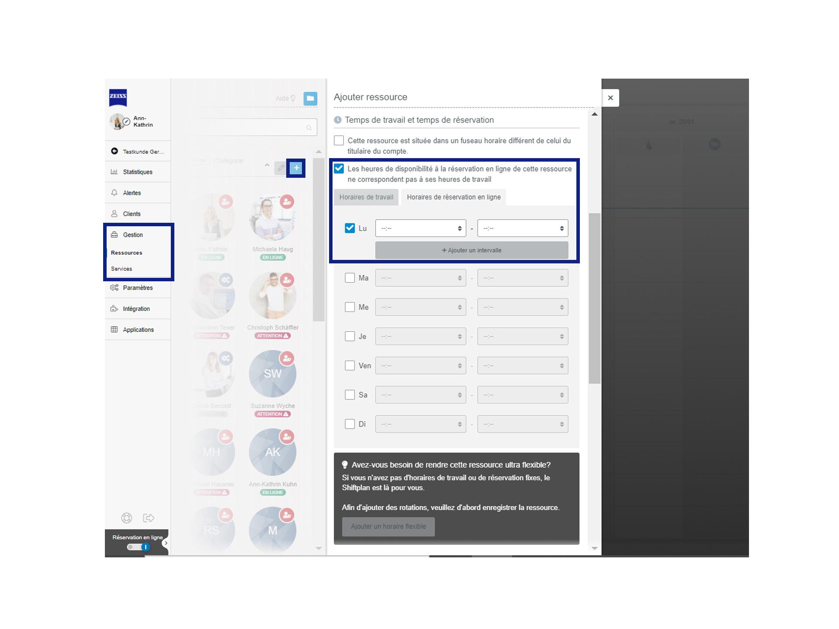Click the Ajouter ressource panel scrollbar thumb
Image resolution: width=839 pixels, height=629 pixels.
coord(594,298)
